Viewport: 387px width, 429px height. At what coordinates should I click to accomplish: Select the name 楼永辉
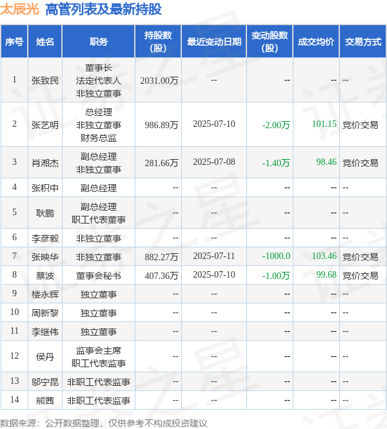[x=45, y=294]
